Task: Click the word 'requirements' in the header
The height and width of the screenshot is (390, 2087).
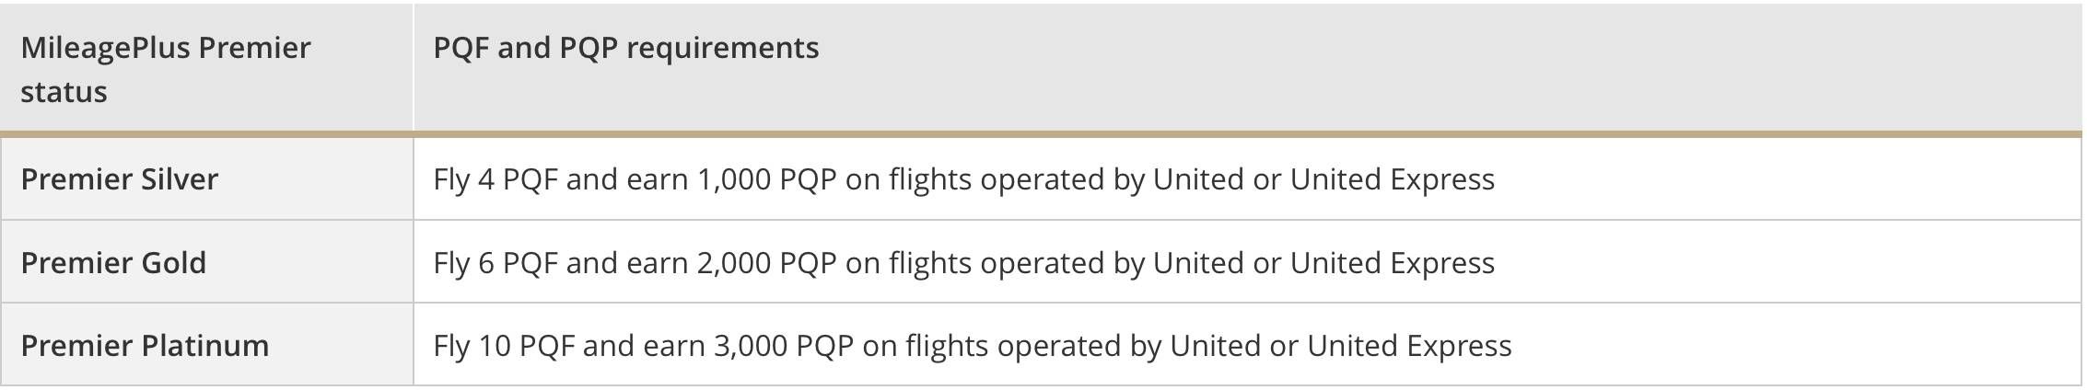Action: [723, 48]
